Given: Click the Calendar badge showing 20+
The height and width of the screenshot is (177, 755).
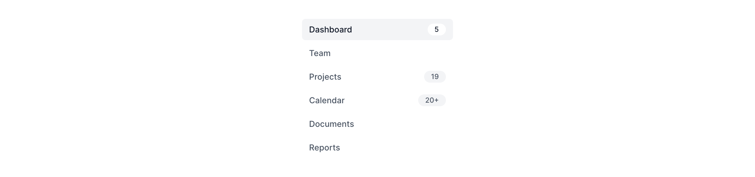Looking at the screenshot, I should tap(432, 100).
